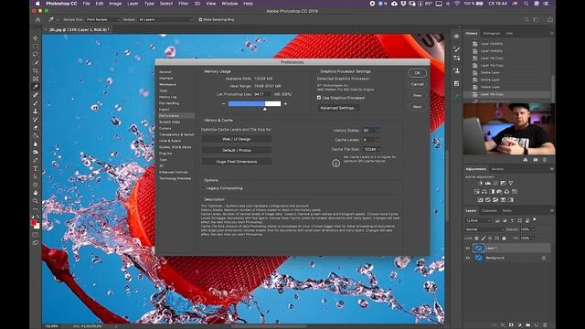Viewport: 585px width, 329px height.
Task: Open layer blend mode Normal dropdown
Action: 484,229
